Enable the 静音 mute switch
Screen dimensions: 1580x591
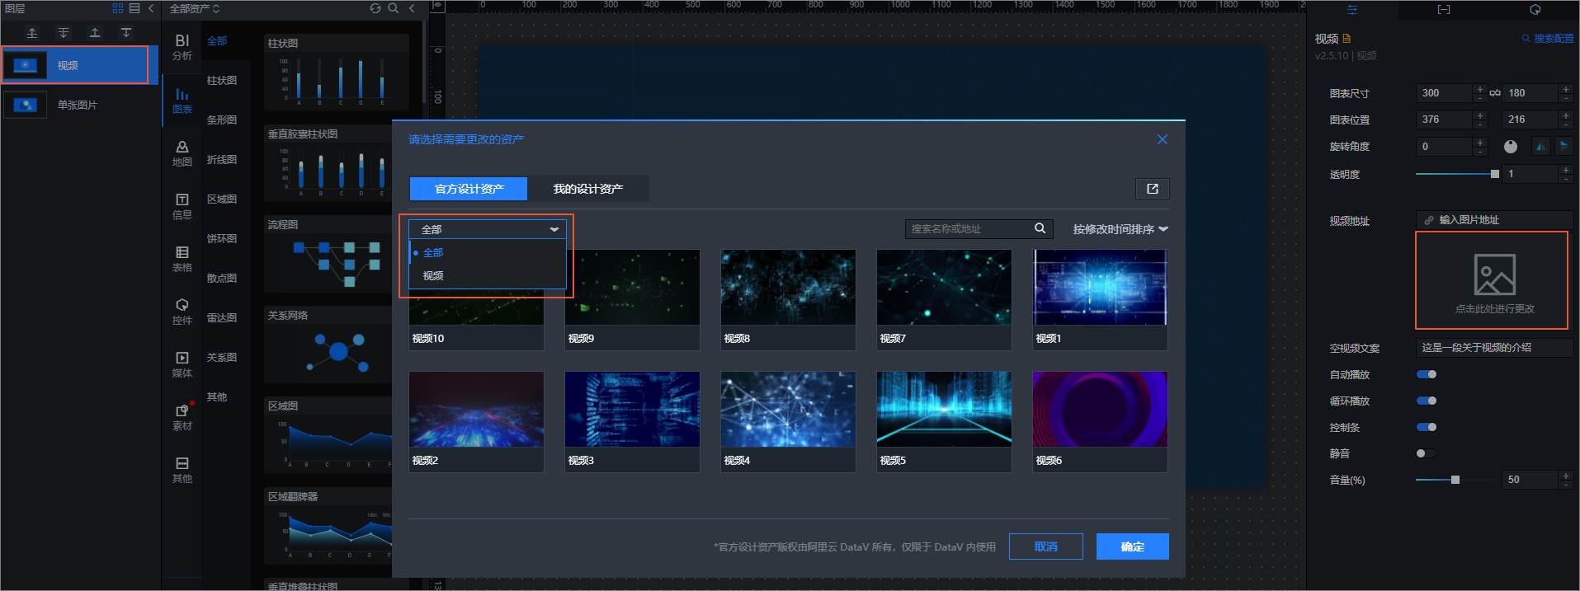click(x=1426, y=453)
